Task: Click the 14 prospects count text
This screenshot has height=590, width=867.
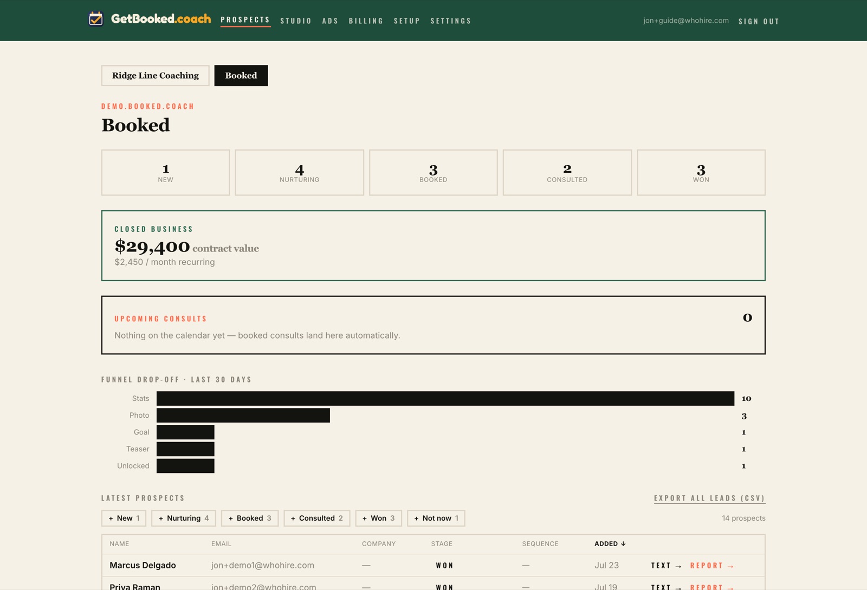Action: point(743,518)
